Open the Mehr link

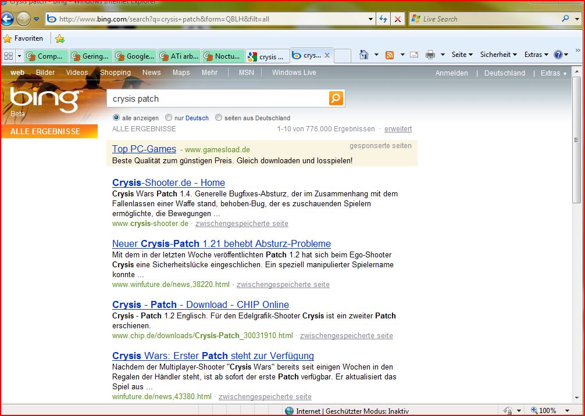pos(209,73)
